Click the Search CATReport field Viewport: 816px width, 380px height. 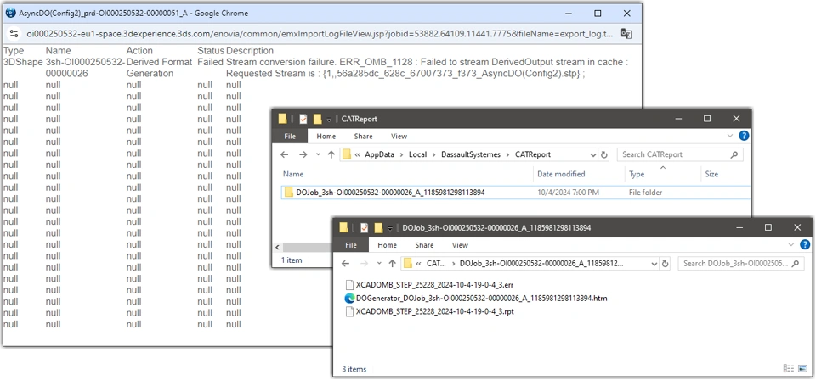680,154
